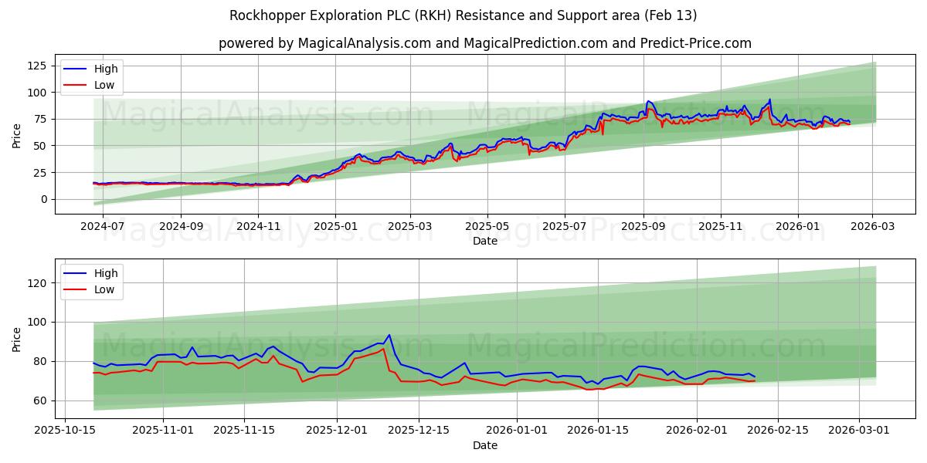Click the 2024-07 tick label
Image resolution: width=927 pixels, height=463 pixels.
tap(104, 227)
